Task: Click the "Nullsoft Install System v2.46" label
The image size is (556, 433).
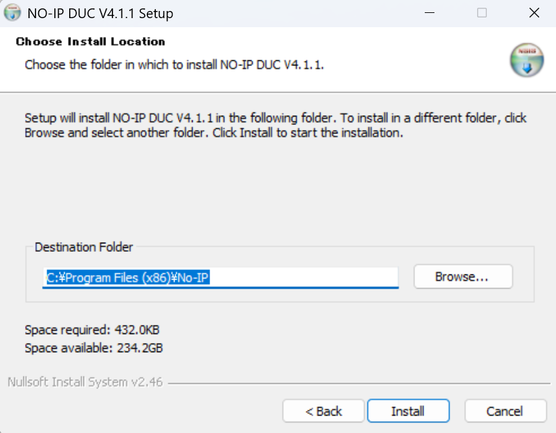Action: click(85, 382)
